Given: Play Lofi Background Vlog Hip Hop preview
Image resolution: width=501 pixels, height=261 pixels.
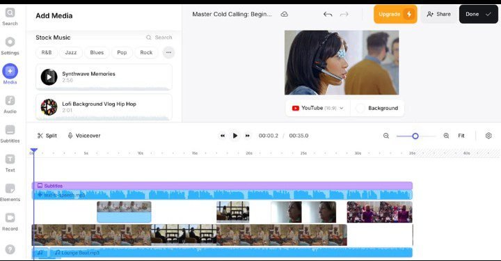Looking at the screenshot, I should coord(49,107).
